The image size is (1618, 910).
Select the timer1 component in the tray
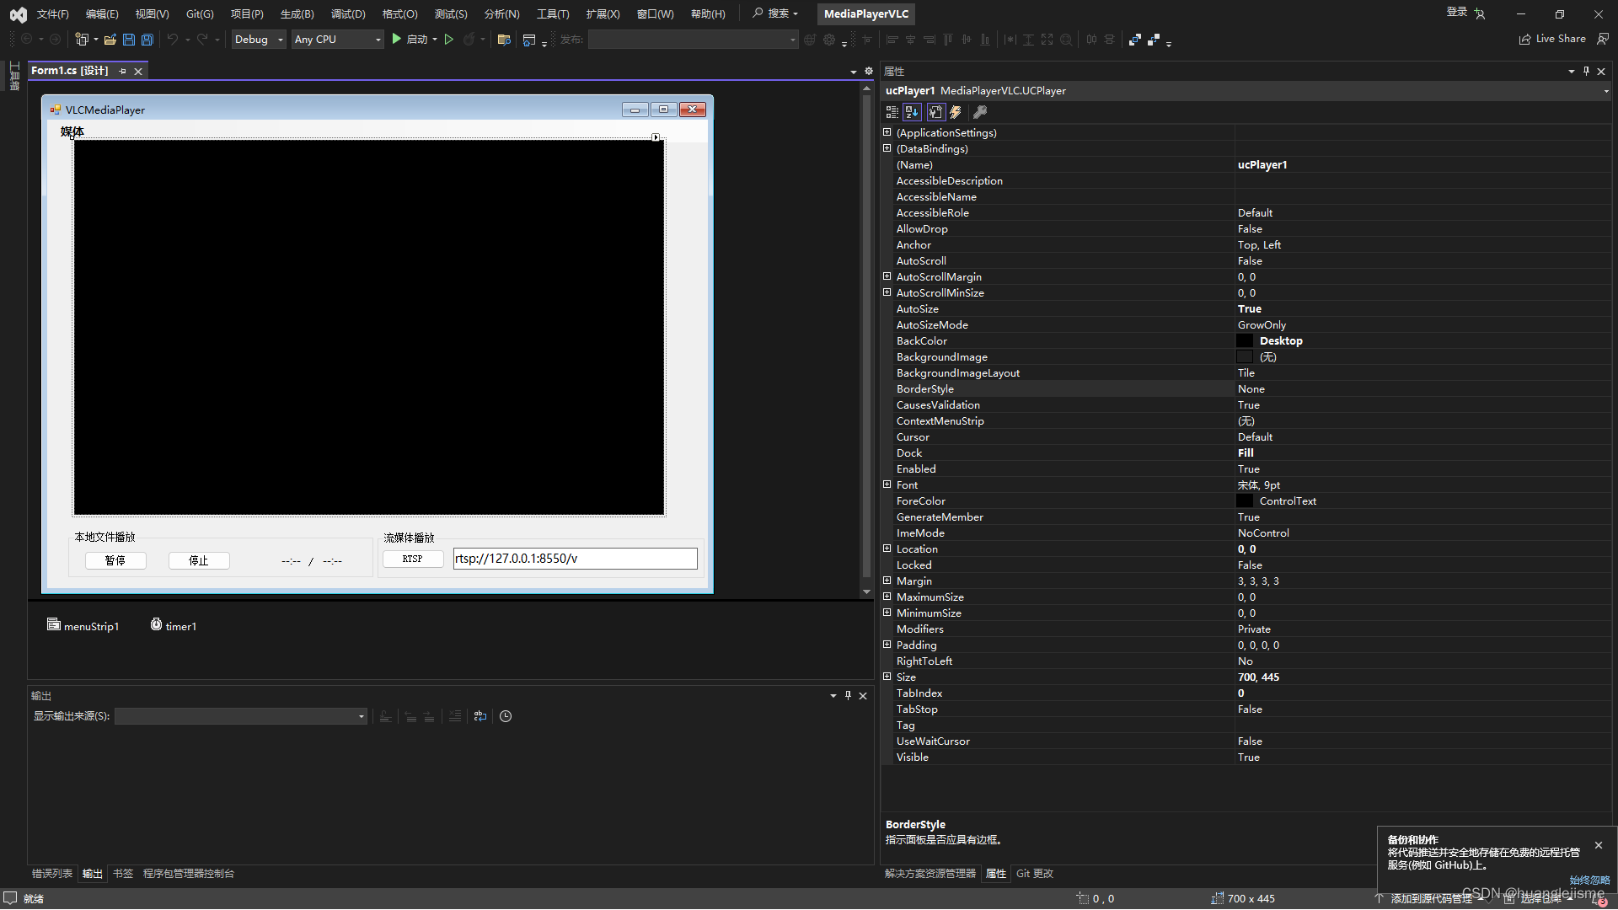(174, 626)
